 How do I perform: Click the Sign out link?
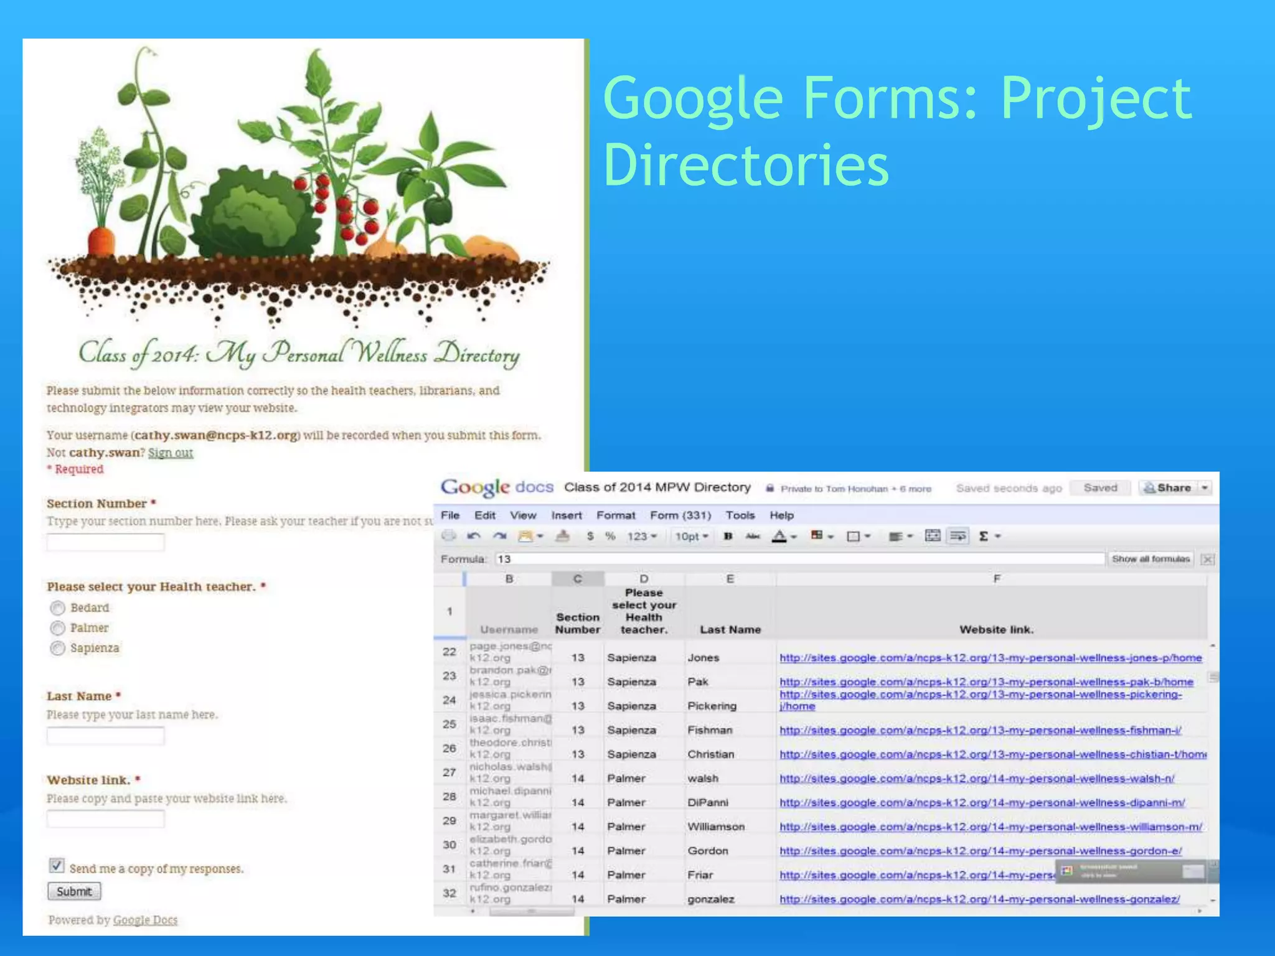click(x=171, y=452)
